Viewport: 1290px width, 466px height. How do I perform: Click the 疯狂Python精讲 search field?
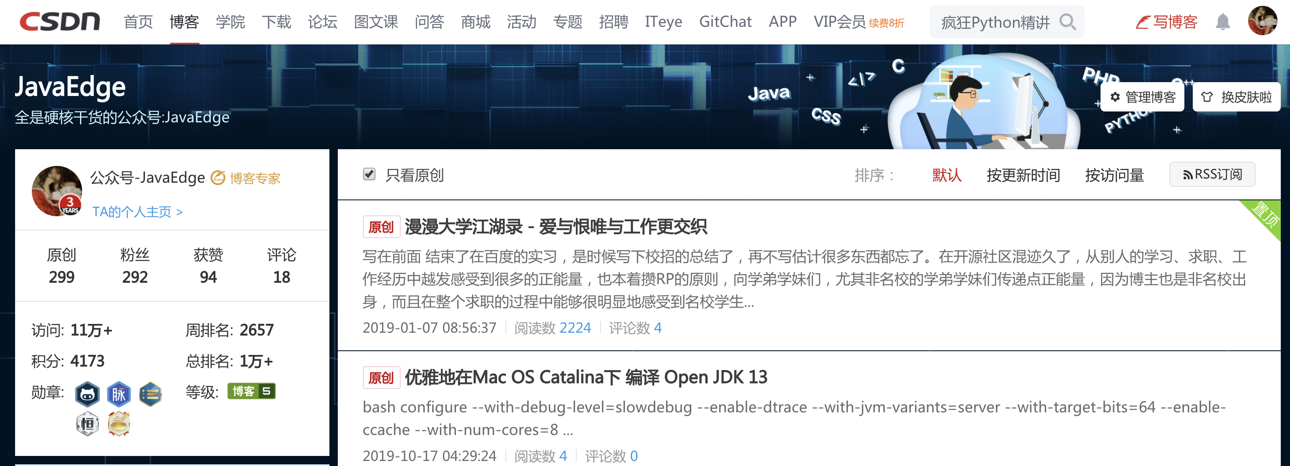[x=995, y=23]
